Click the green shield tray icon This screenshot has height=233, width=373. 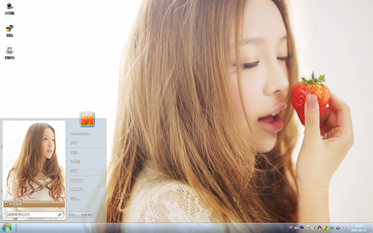click(x=313, y=228)
